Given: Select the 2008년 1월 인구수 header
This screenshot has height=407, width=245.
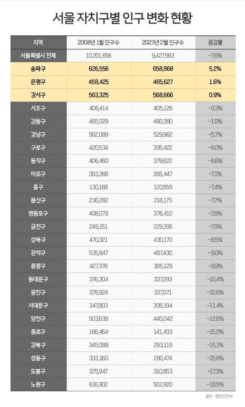Looking at the screenshot, I should coord(98,42).
